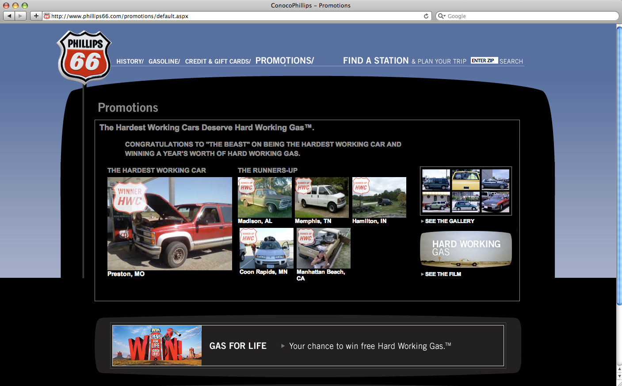Screen dimensions: 622x386
Task: Click 'Your chance to win free Hard Working Gas' link
Action: click(x=370, y=346)
